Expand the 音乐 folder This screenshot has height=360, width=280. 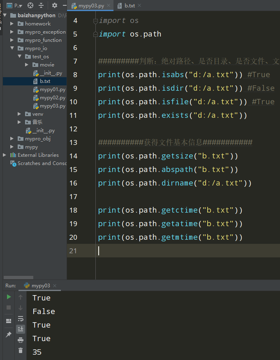(19, 122)
